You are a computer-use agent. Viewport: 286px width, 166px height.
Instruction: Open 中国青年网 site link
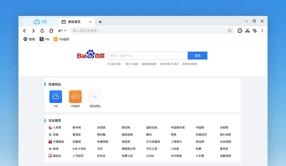(x=178, y=128)
